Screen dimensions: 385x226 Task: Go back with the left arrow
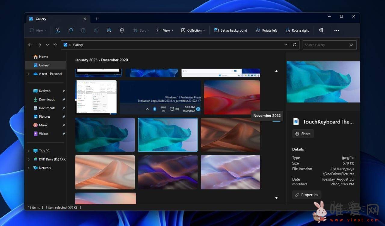pyautogui.click(x=30, y=45)
